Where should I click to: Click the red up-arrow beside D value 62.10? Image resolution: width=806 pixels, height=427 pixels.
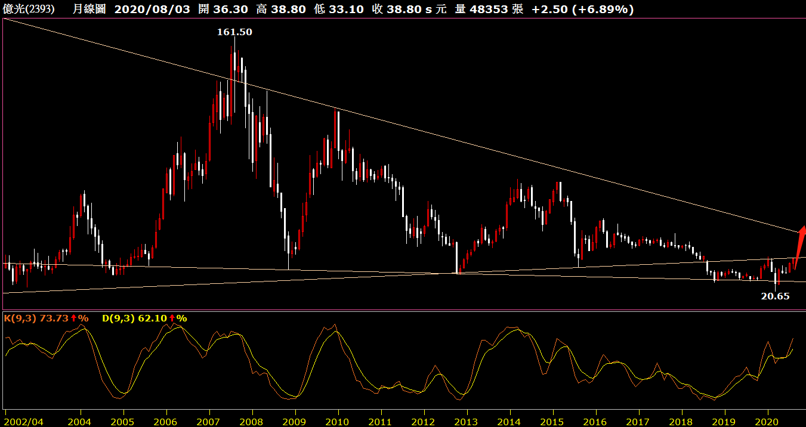pyautogui.click(x=172, y=318)
